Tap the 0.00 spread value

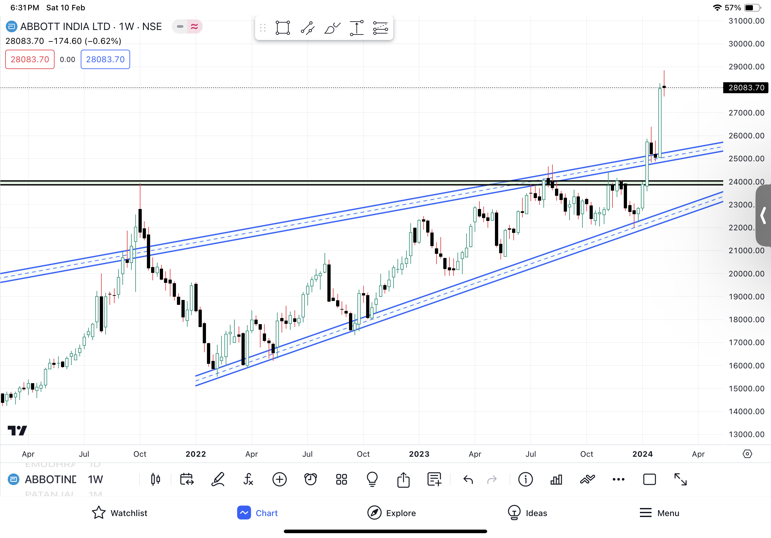(67, 60)
